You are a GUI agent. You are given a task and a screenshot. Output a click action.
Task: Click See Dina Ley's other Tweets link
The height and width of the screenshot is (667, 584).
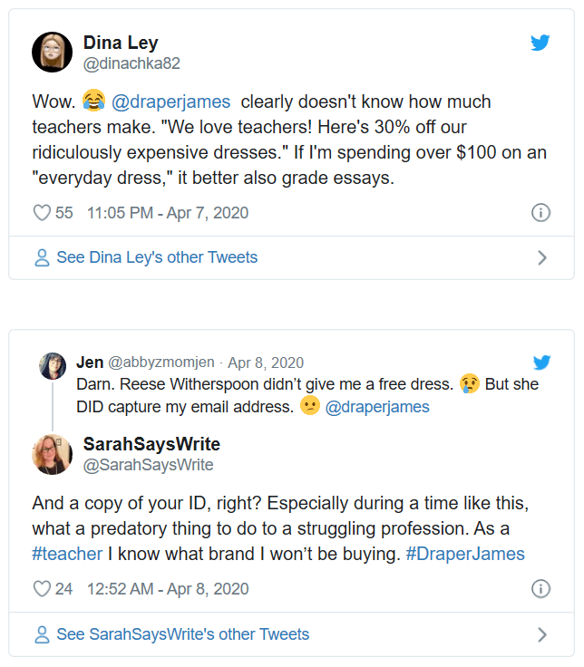pyautogui.click(x=157, y=257)
